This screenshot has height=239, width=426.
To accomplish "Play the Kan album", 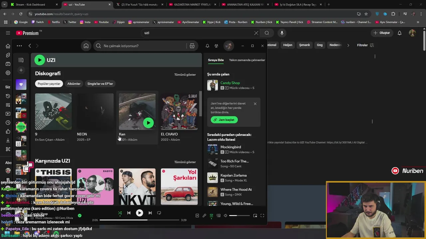I will [148, 123].
